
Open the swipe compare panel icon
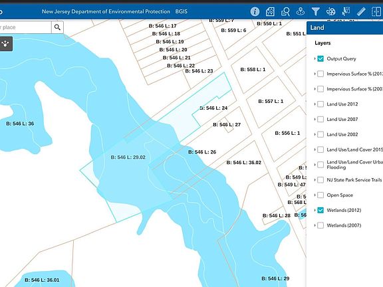coord(376,11)
